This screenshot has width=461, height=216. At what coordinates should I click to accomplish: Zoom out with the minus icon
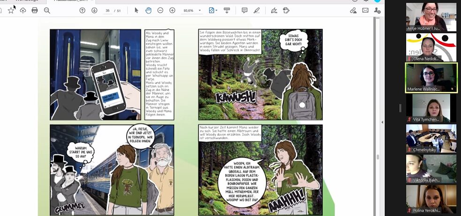point(160,11)
